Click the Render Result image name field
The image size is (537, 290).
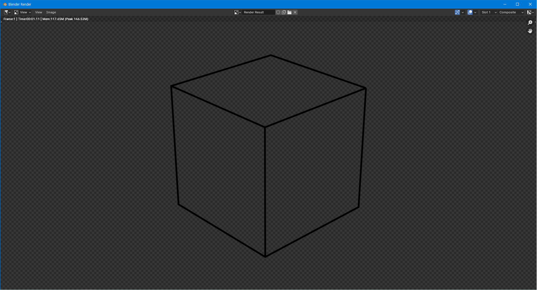(x=259, y=12)
